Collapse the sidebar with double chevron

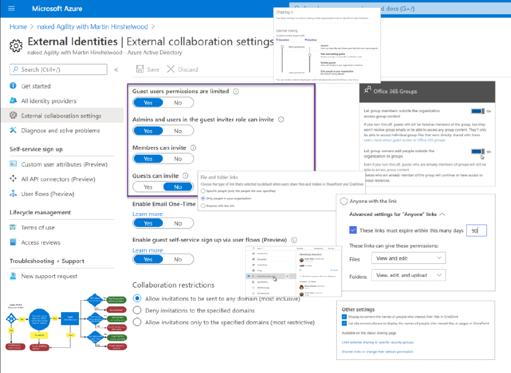pyautogui.click(x=116, y=69)
